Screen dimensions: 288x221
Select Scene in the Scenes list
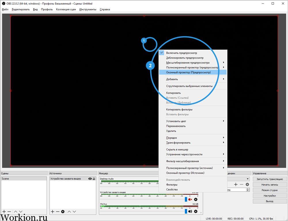[x=24, y=179]
